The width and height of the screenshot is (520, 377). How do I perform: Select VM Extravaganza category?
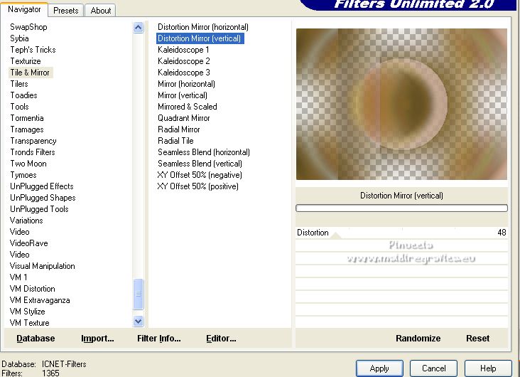point(40,300)
